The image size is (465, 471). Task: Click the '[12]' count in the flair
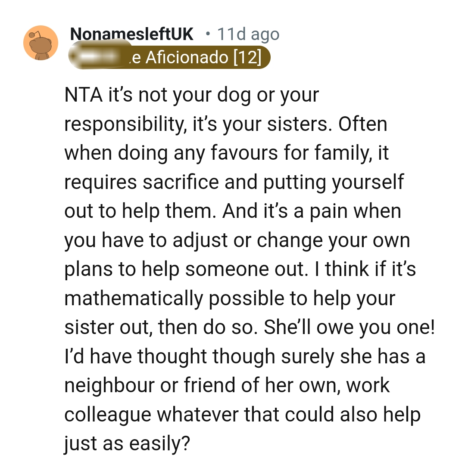click(x=247, y=57)
